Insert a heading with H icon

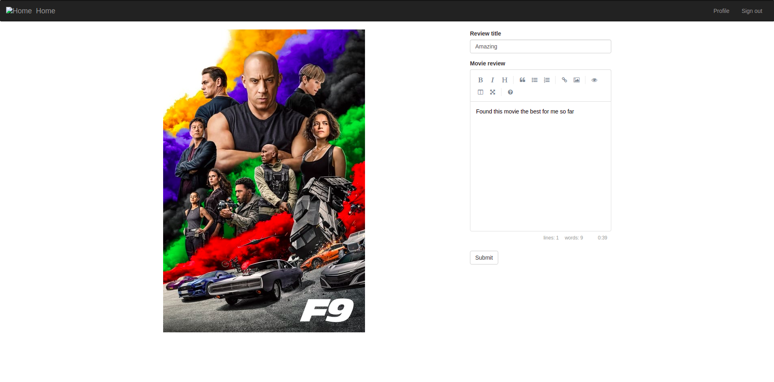(505, 80)
